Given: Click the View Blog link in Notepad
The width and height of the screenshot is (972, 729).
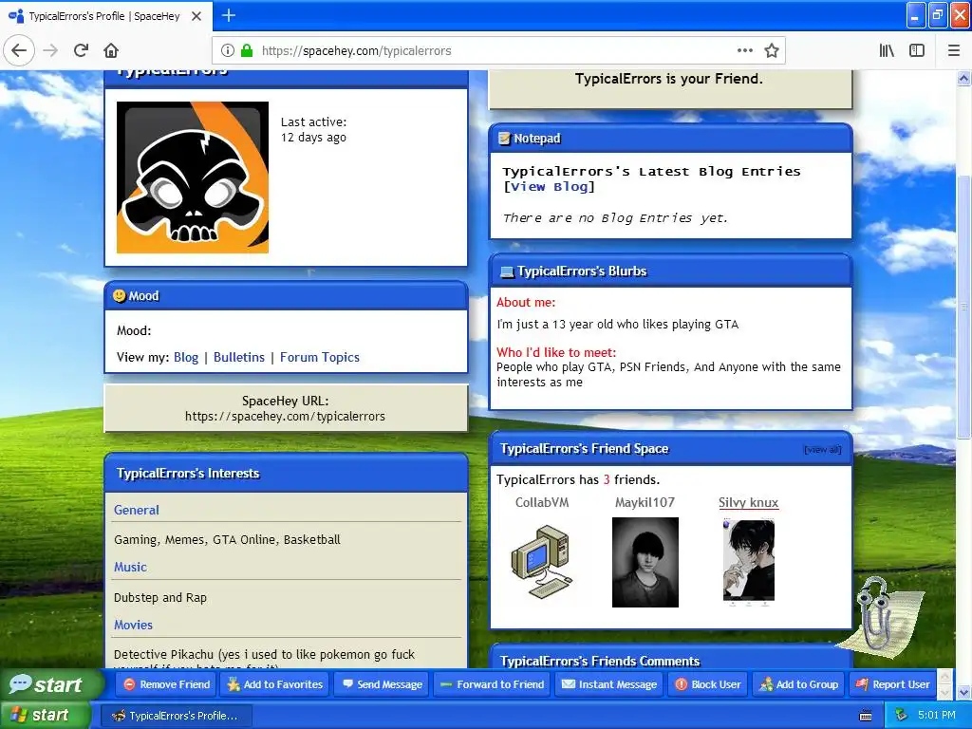Looking at the screenshot, I should tap(549, 187).
